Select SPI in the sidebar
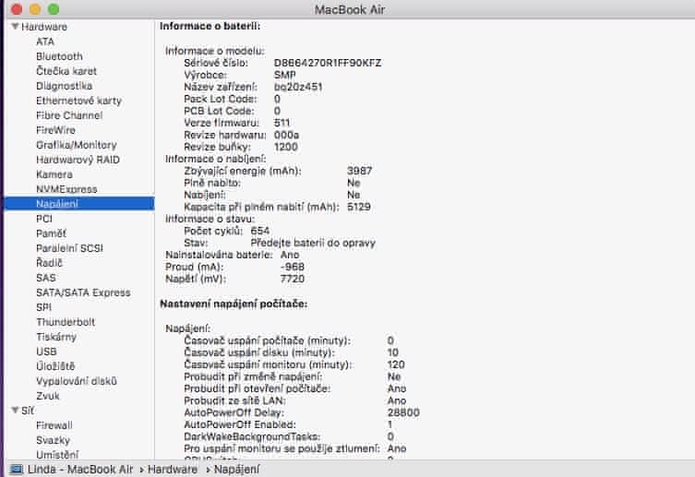The width and height of the screenshot is (695, 477). coord(44,307)
